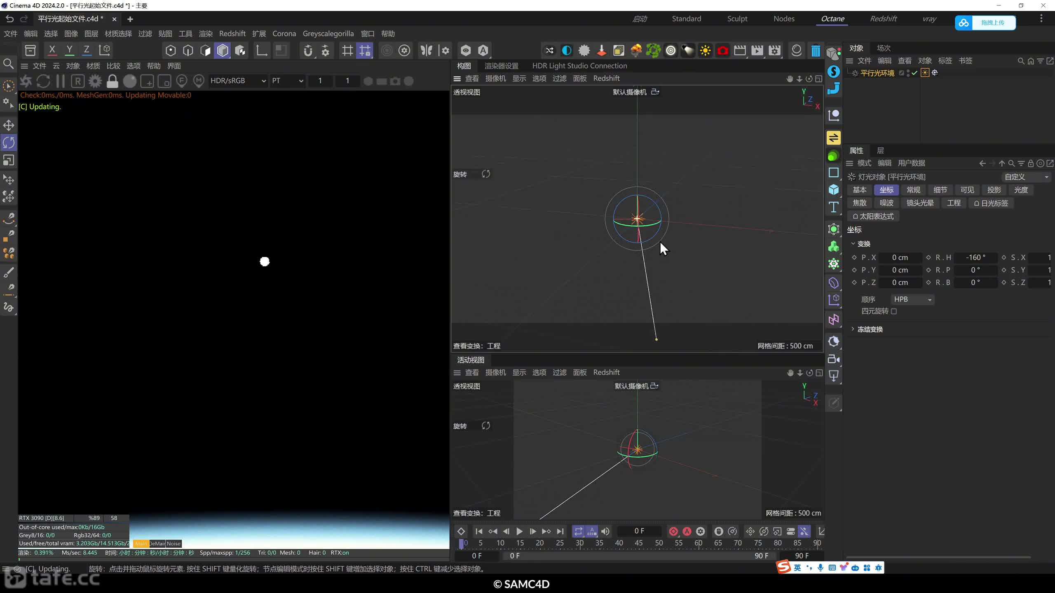Select 平行光环境 object in object manager
Viewport: 1055px width, 593px height.
(877, 73)
